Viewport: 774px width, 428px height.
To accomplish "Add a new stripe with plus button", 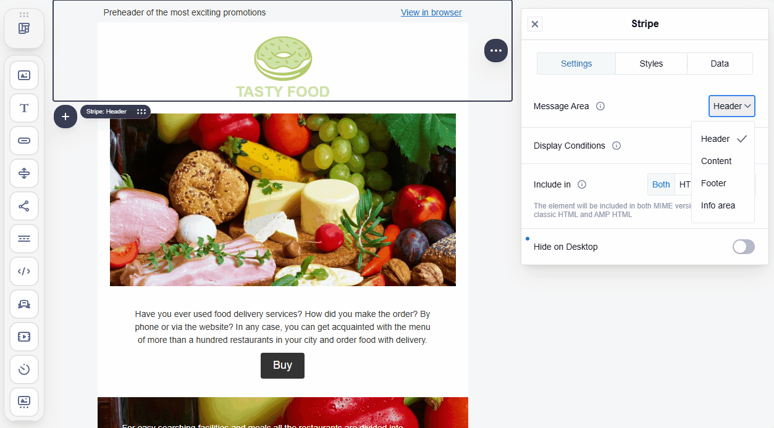I will click(x=65, y=117).
